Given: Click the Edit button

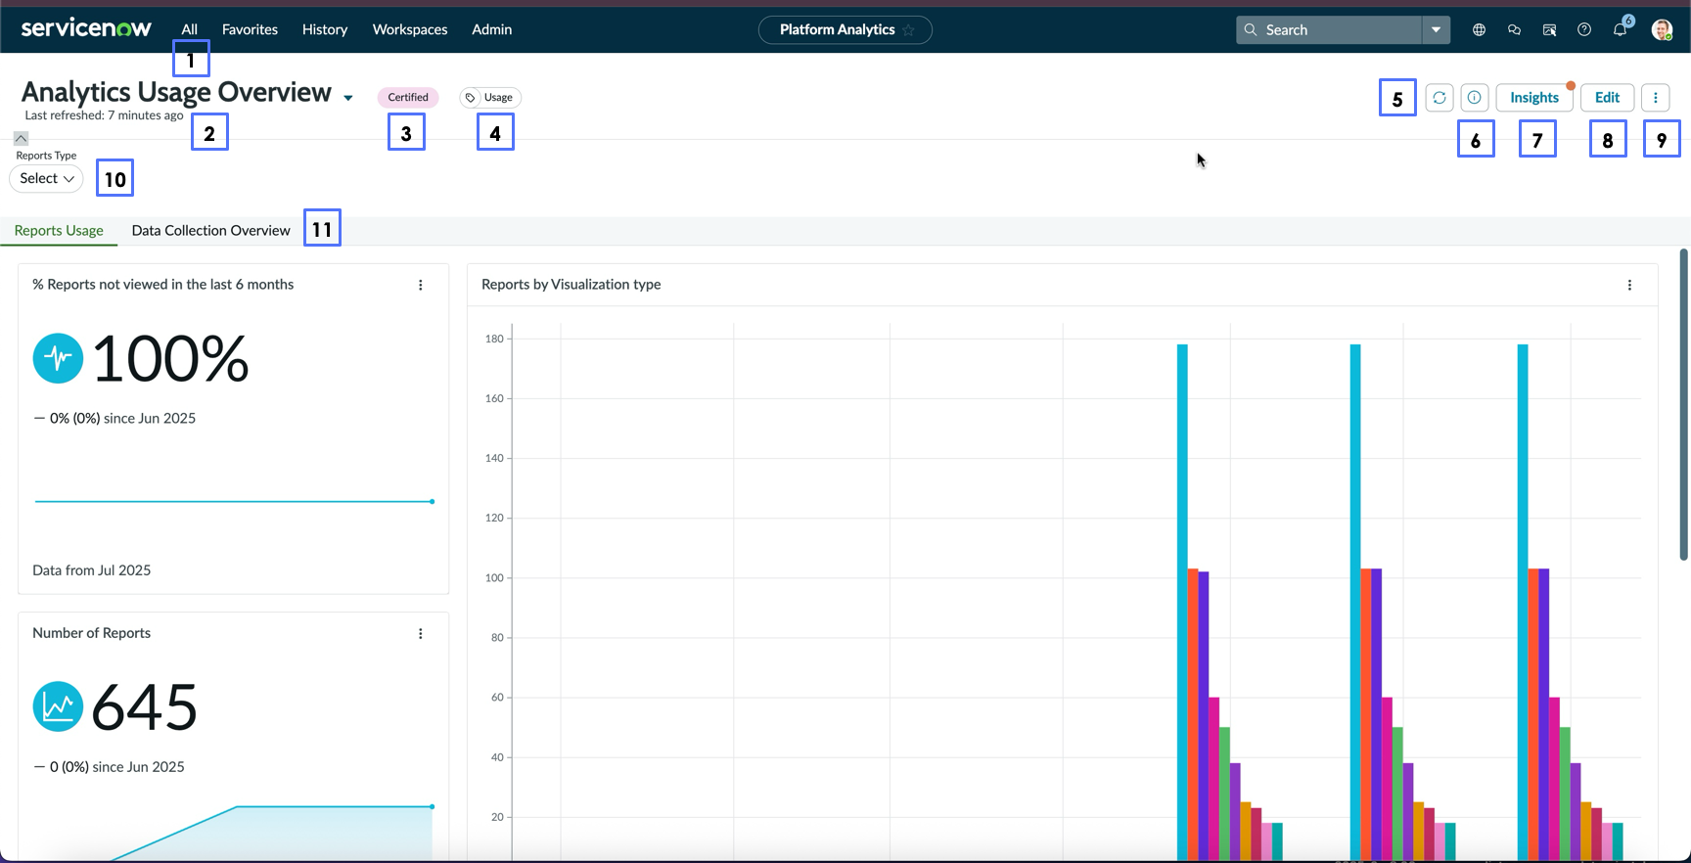Looking at the screenshot, I should coord(1607,98).
